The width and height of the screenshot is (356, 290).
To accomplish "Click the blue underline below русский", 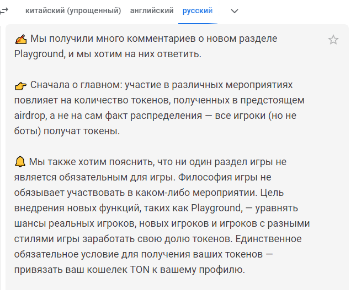I will 198,23.
